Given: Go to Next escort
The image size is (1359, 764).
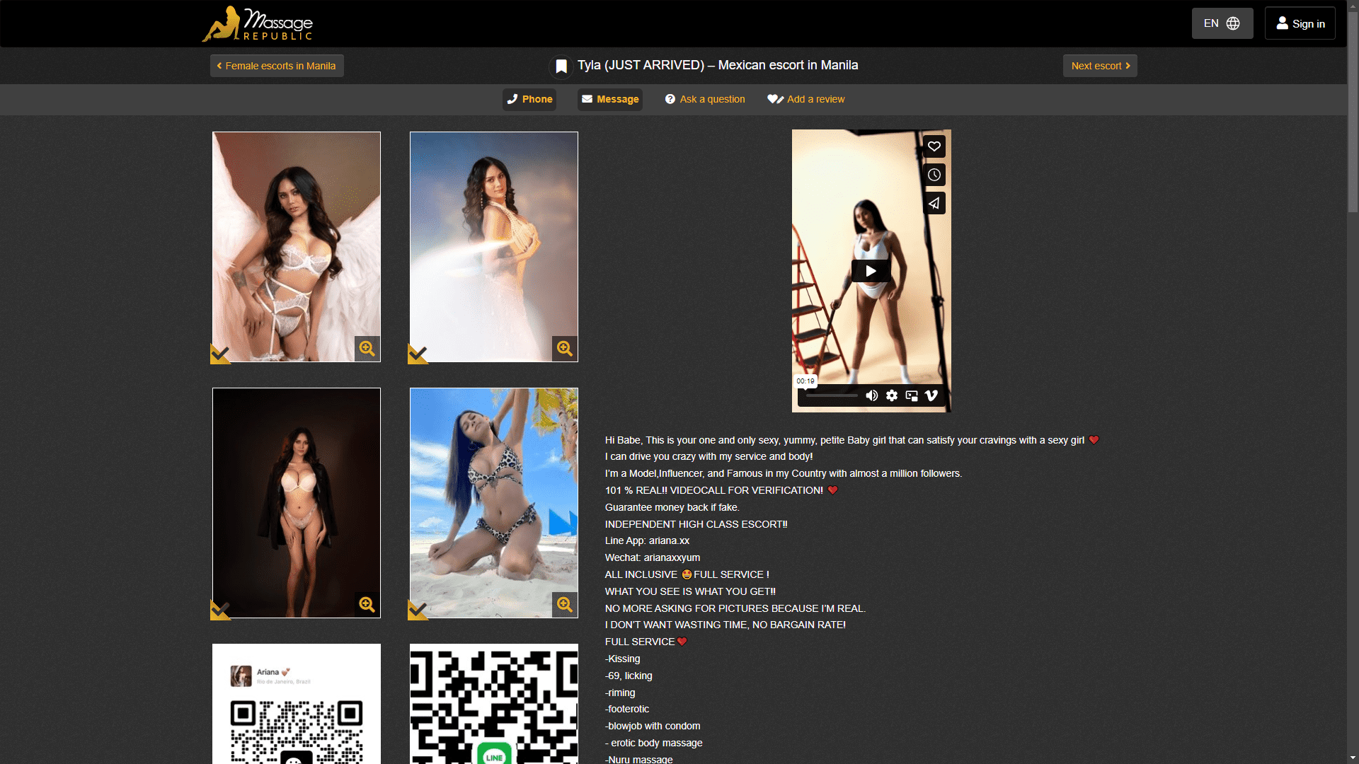Looking at the screenshot, I should point(1100,66).
